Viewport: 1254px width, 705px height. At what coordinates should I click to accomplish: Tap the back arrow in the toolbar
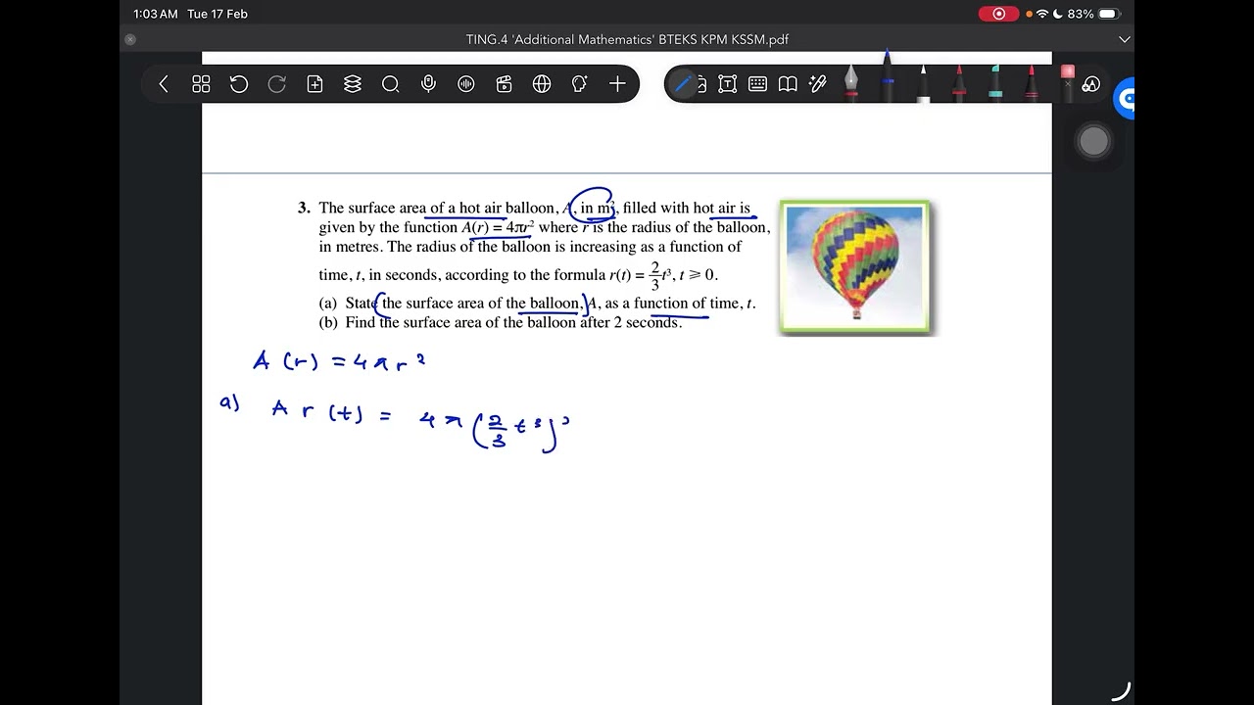click(x=164, y=84)
